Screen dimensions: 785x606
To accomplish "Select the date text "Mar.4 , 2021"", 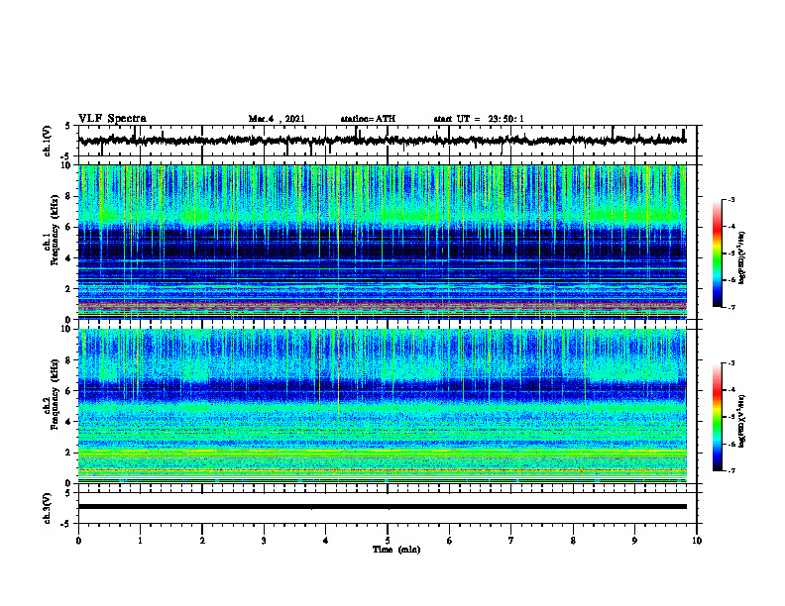I will pos(277,119).
